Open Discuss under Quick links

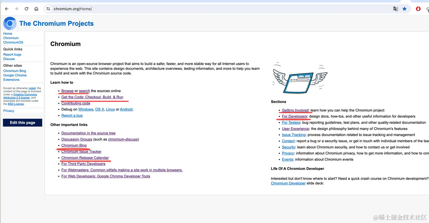(9, 59)
